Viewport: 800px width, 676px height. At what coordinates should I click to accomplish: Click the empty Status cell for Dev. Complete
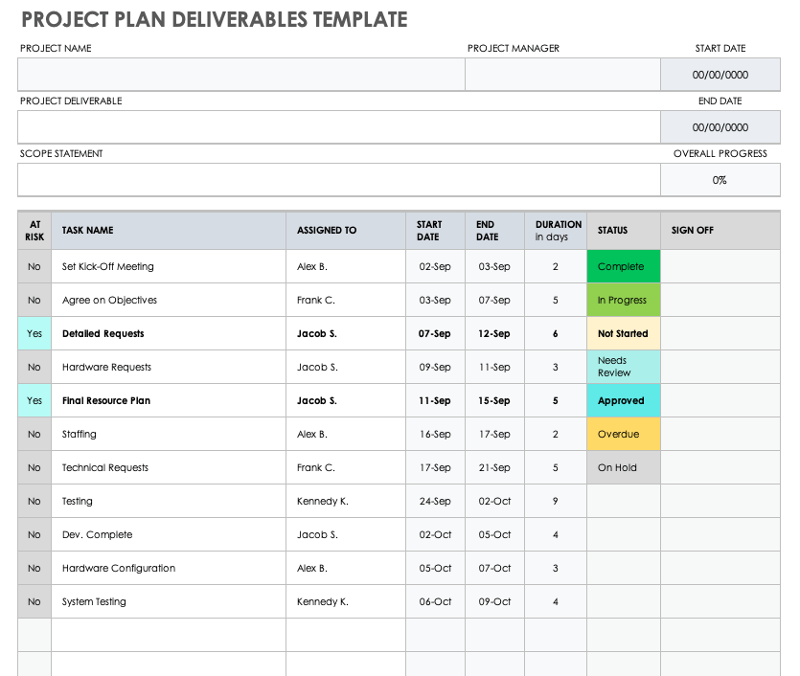click(x=624, y=534)
